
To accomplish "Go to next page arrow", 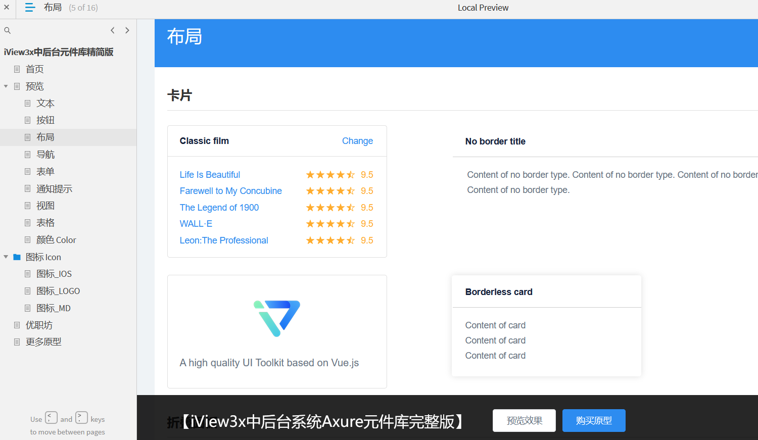I will 127,30.
